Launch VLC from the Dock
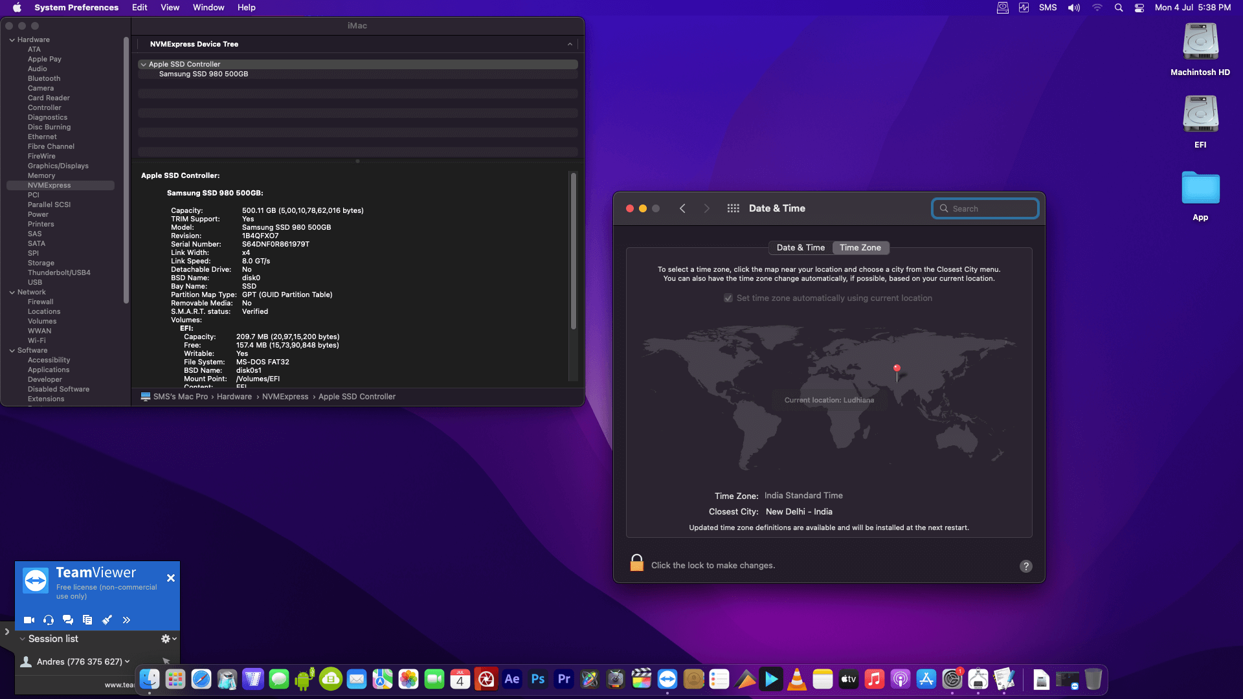 tap(797, 679)
